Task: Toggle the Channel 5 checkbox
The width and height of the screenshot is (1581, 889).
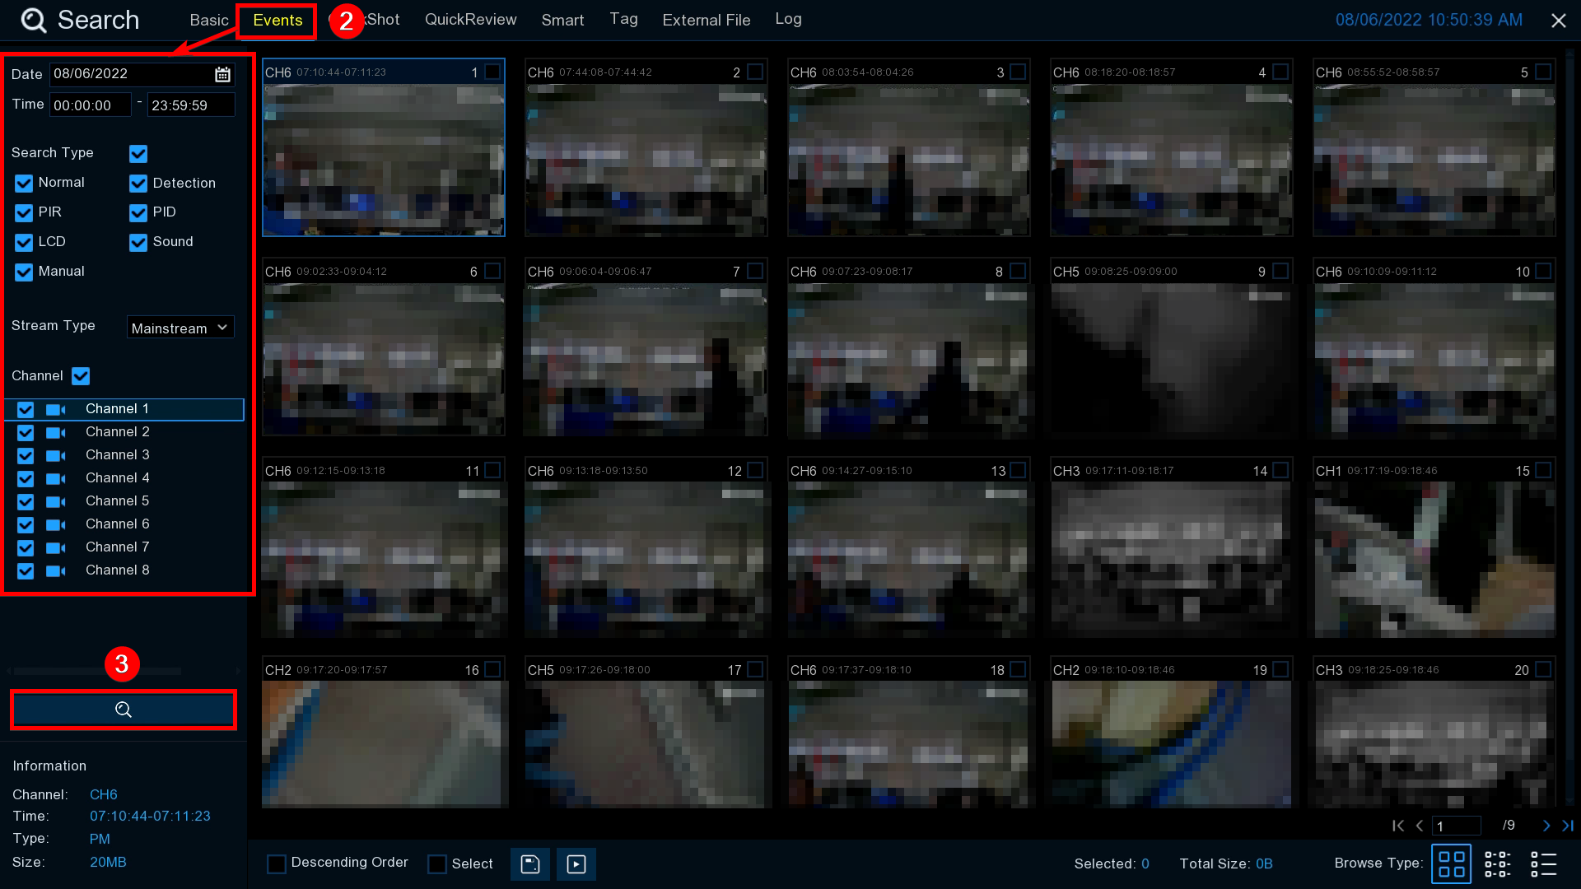Action: click(26, 502)
